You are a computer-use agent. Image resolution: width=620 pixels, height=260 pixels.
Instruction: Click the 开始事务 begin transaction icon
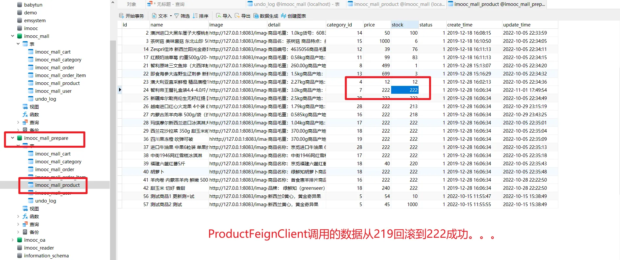[x=121, y=16]
